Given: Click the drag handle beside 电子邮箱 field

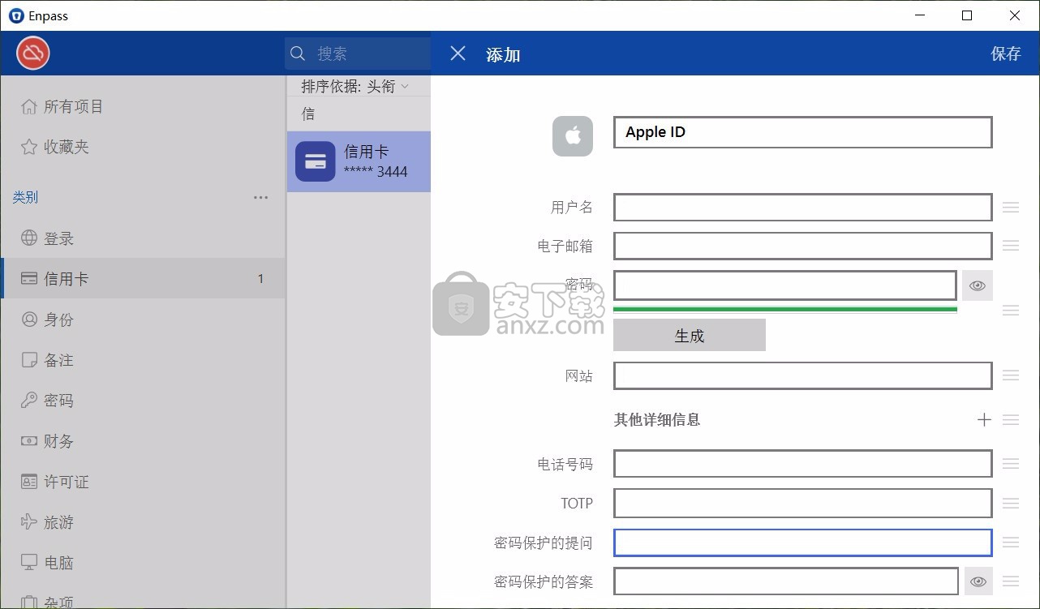Looking at the screenshot, I should [1011, 246].
